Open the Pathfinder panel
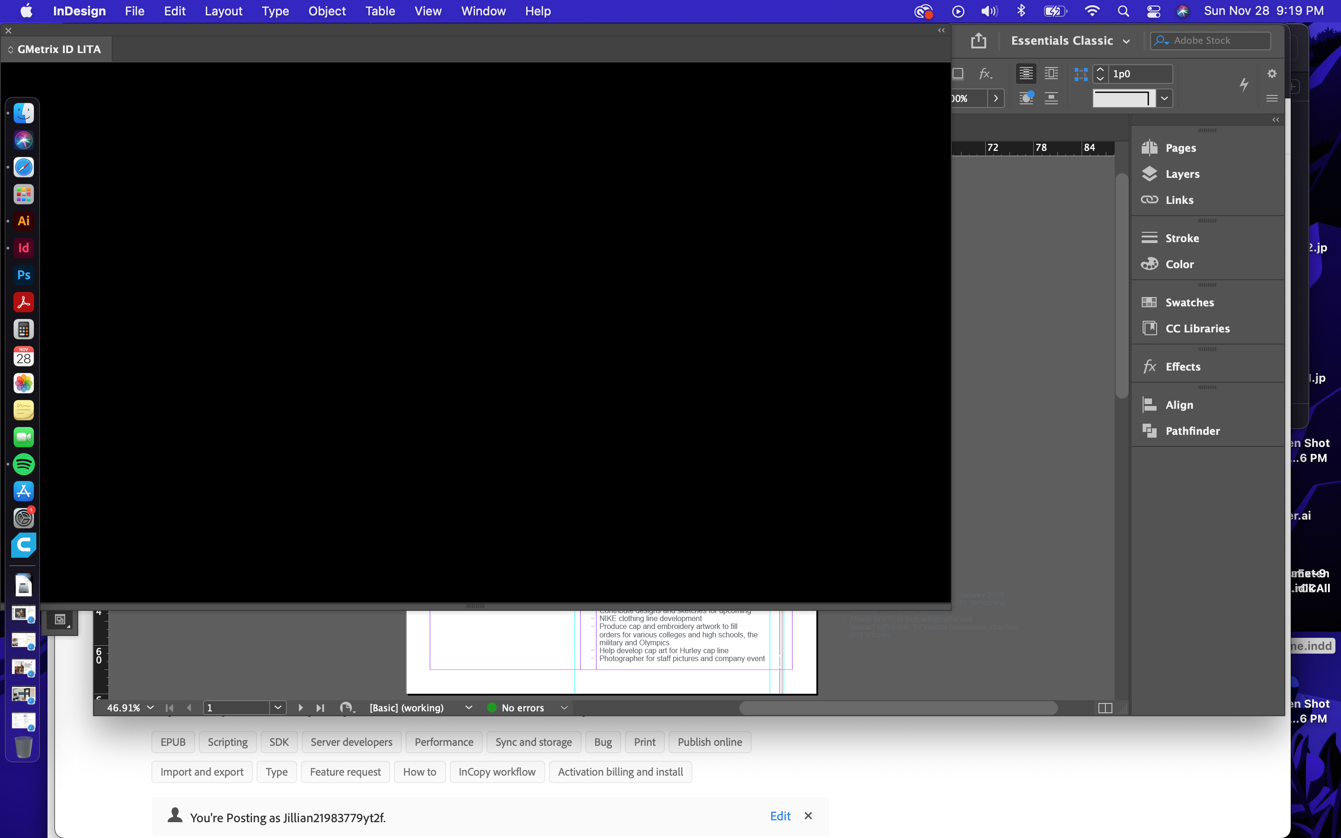The height and width of the screenshot is (838, 1341). point(1192,431)
